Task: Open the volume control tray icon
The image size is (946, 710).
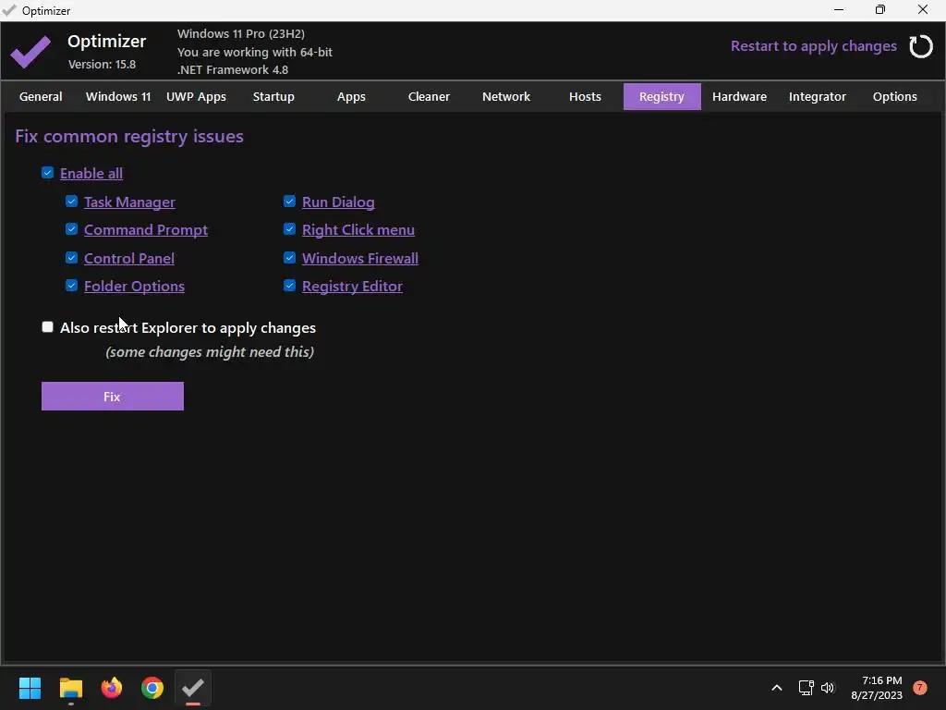Action: click(828, 688)
